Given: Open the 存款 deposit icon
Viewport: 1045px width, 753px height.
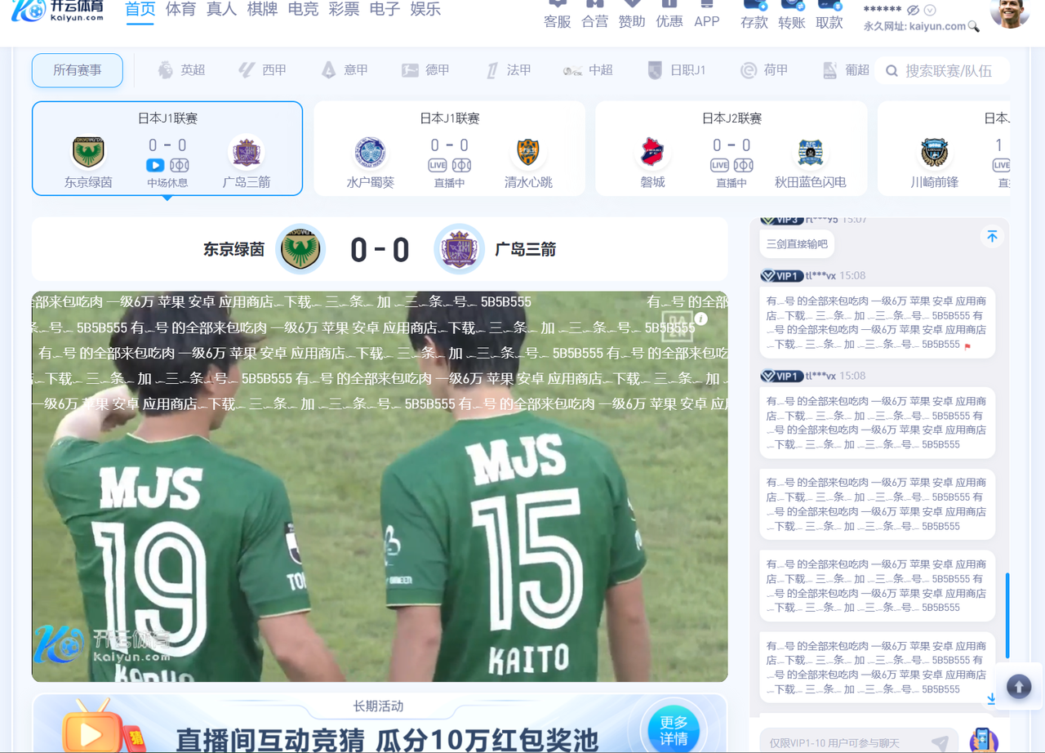Looking at the screenshot, I should pyautogui.click(x=754, y=14).
